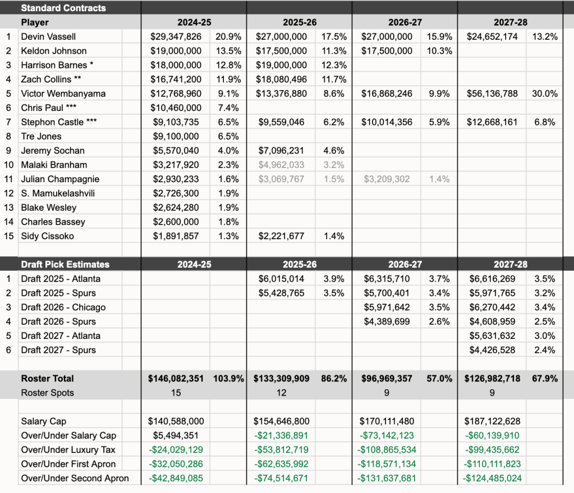This screenshot has height=493, width=574.
Task: Click the Stephon Castle name cell
Action: (x=59, y=122)
